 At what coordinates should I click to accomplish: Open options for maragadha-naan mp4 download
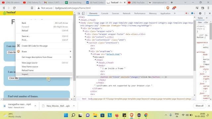[35, 106]
